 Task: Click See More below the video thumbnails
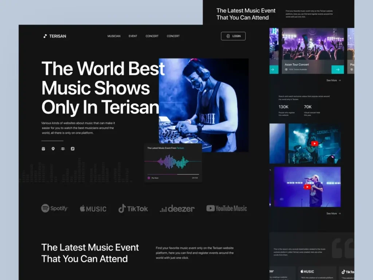(333, 213)
